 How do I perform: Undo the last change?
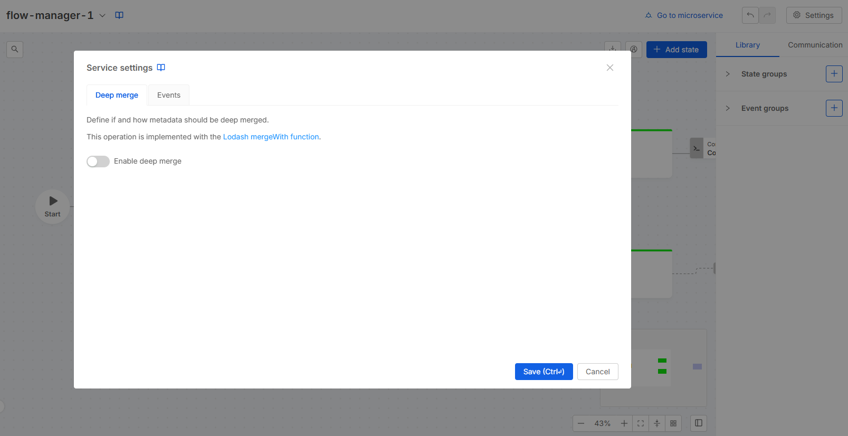pos(750,15)
